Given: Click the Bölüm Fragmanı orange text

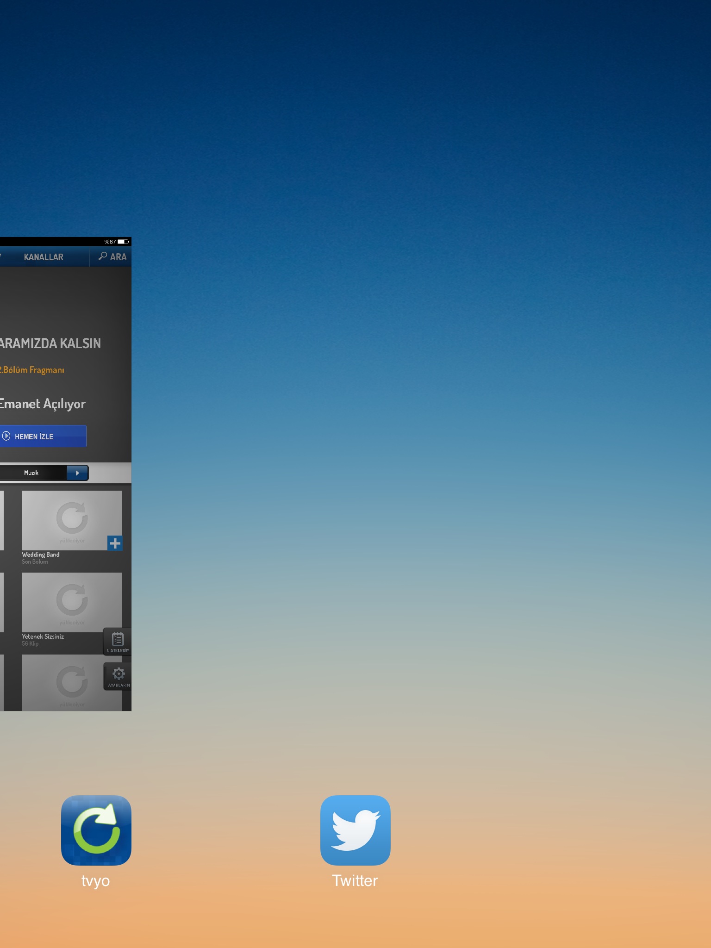Looking at the screenshot, I should tap(32, 370).
